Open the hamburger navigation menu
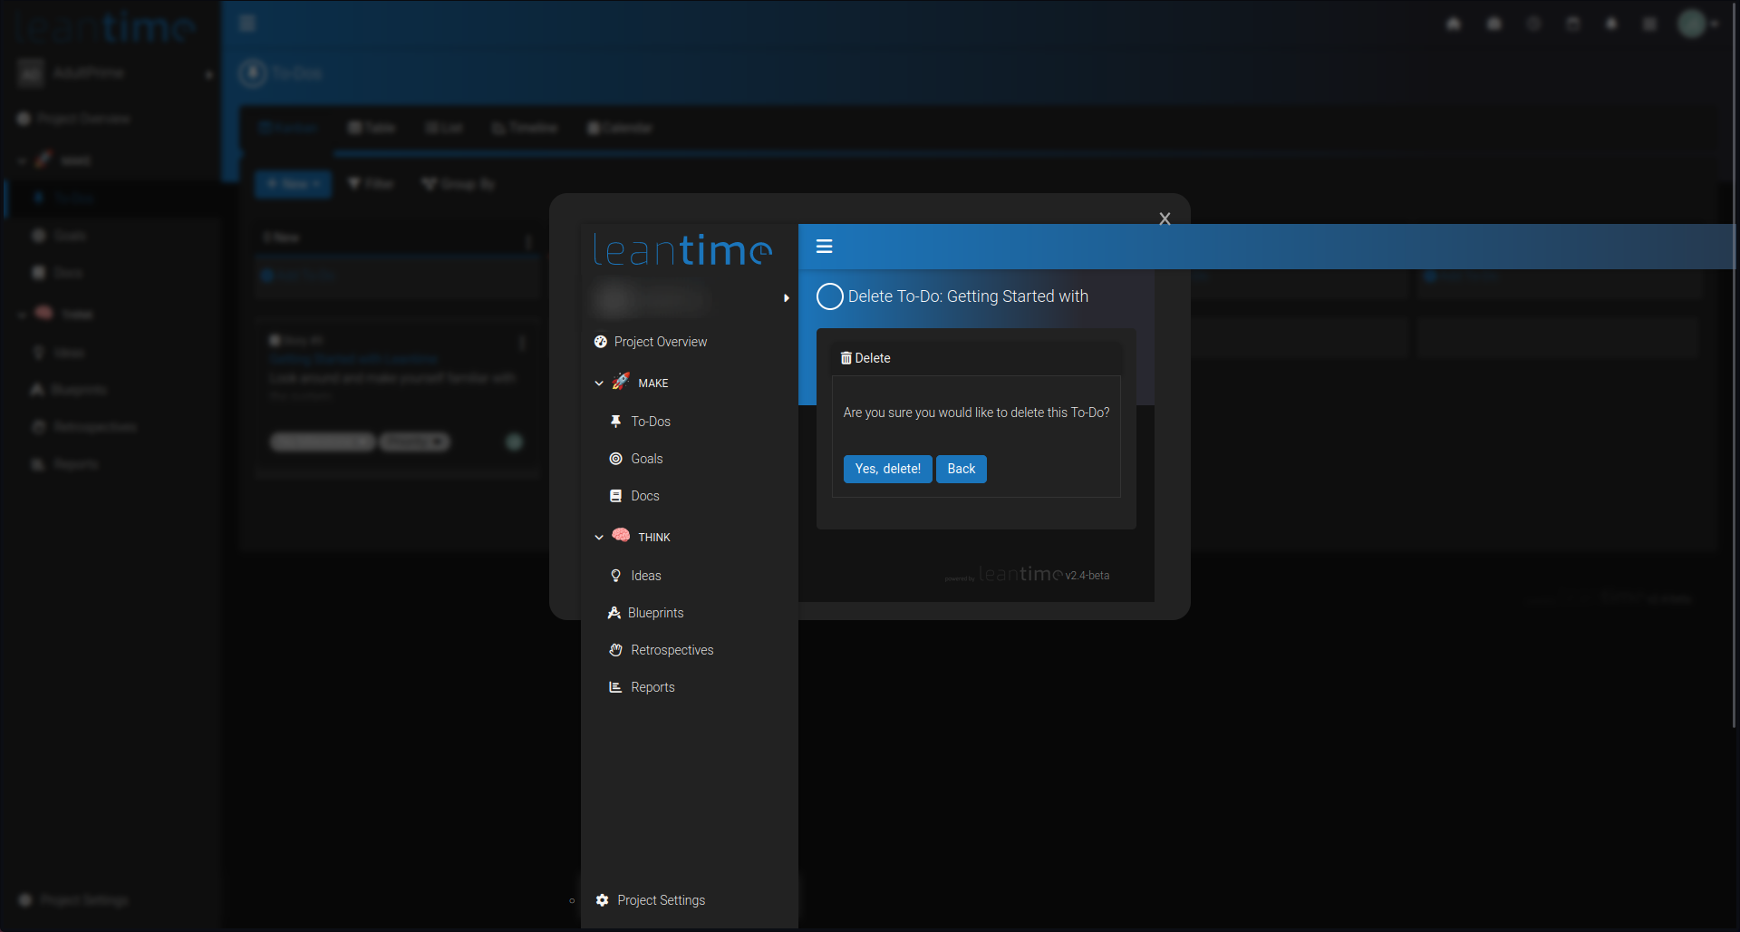1740x932 pixels. tap(824, 246)
